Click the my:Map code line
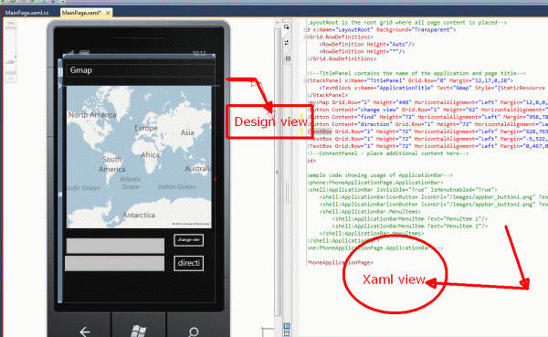Viewport: 548px width, 337px height. [x=427, y=102]
